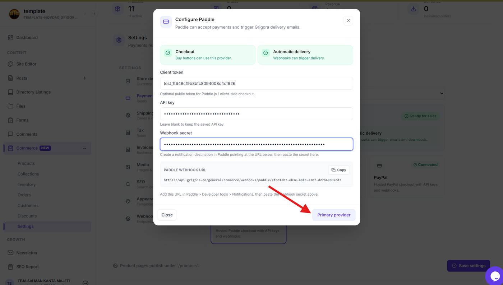Open Settings under Commerce
503x285 pixels.
click(x=26, y=226)
